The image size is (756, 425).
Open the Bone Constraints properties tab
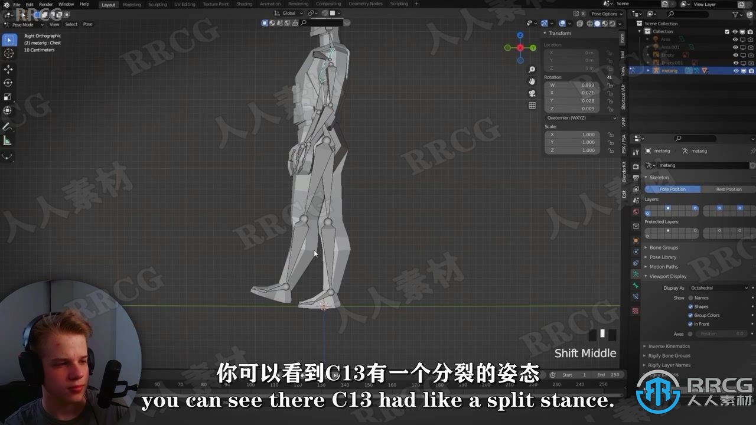coord(636,297)
